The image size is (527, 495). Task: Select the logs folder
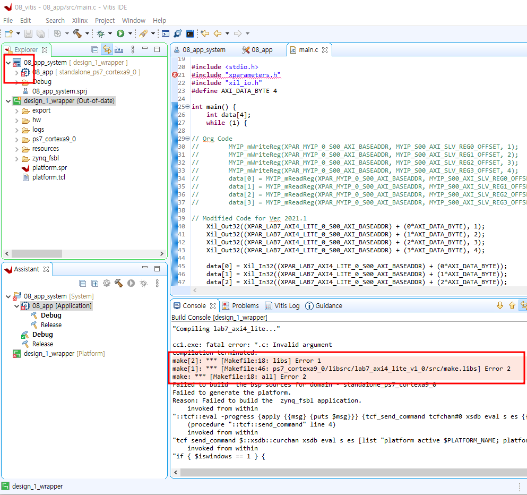(x=33, y=130)
